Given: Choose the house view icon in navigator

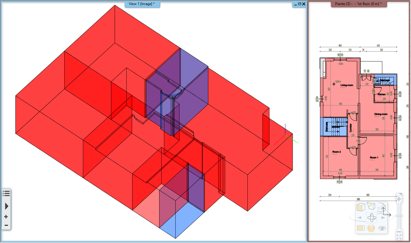Looking at the screenshot, I should tap(382, 207).
